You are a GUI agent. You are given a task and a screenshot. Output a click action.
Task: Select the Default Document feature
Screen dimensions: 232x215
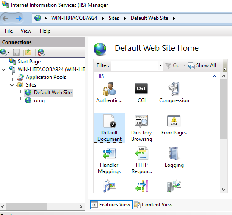110,128
